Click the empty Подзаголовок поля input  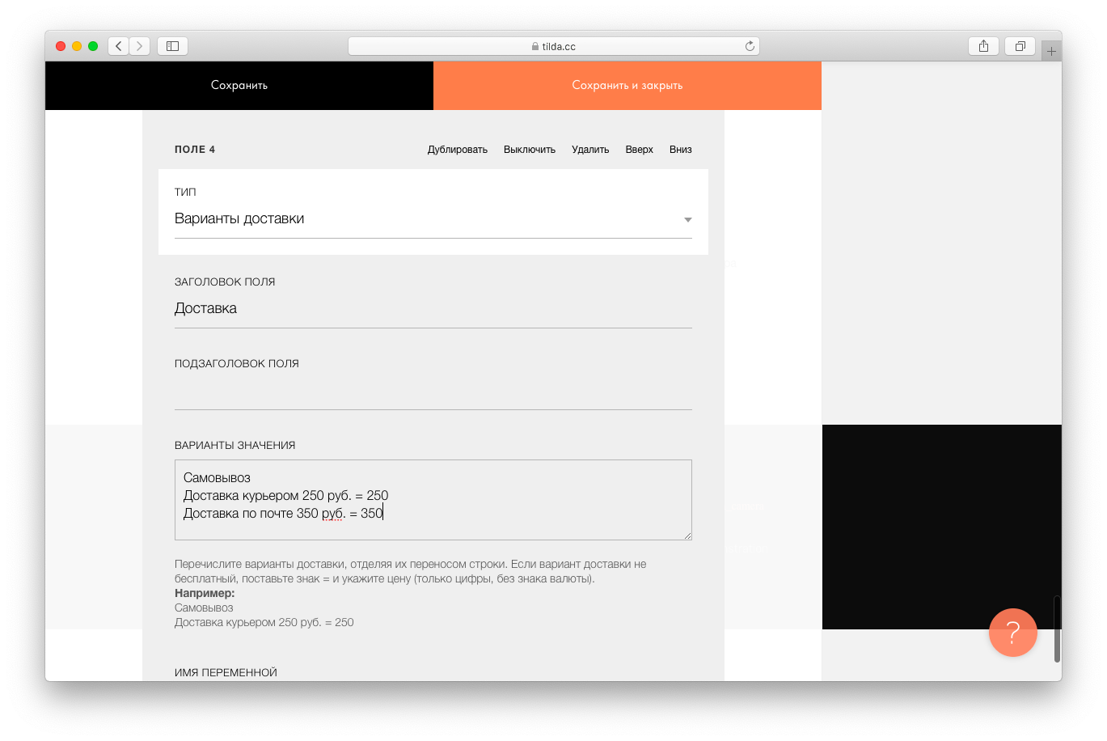pyautogui.click(x=433, y=391)
